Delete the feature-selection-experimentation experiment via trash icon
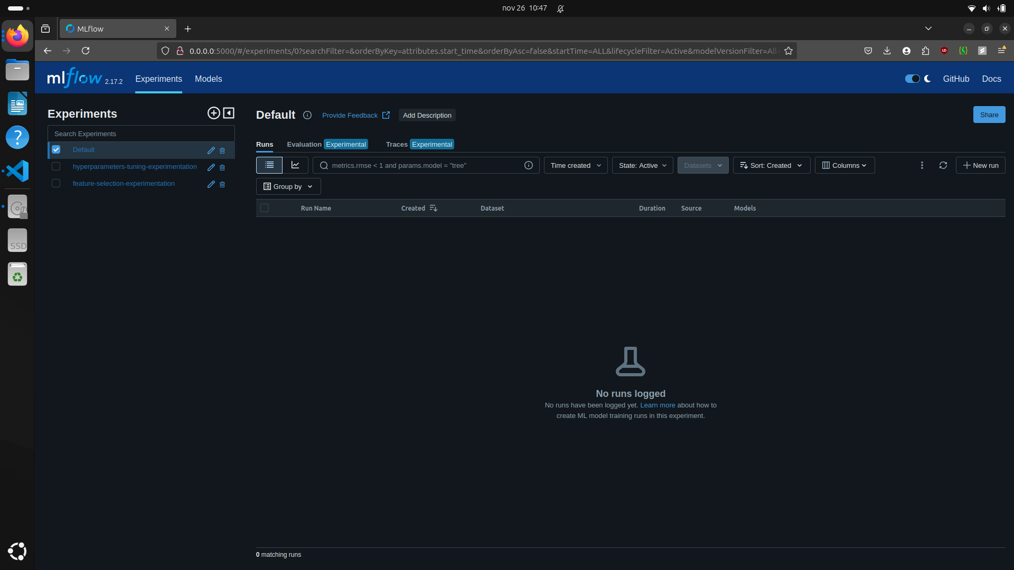Screen dimensions: 1014x570 [x=222, y=184]
